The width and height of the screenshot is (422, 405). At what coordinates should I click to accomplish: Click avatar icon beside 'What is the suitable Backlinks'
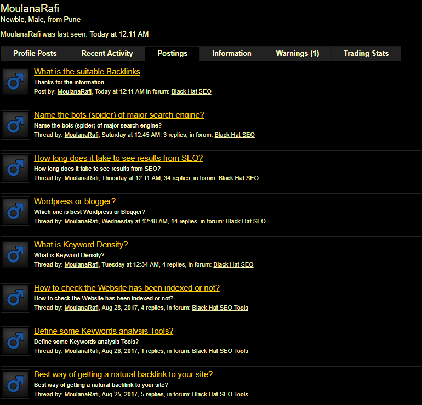point(15,82)
